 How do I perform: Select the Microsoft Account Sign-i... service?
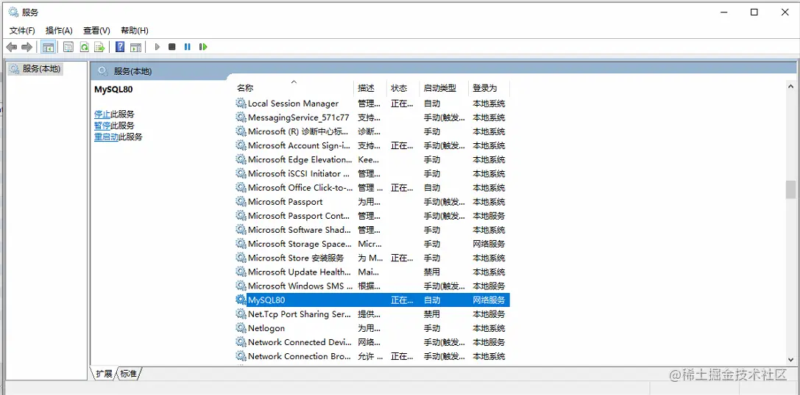[300, 145]
